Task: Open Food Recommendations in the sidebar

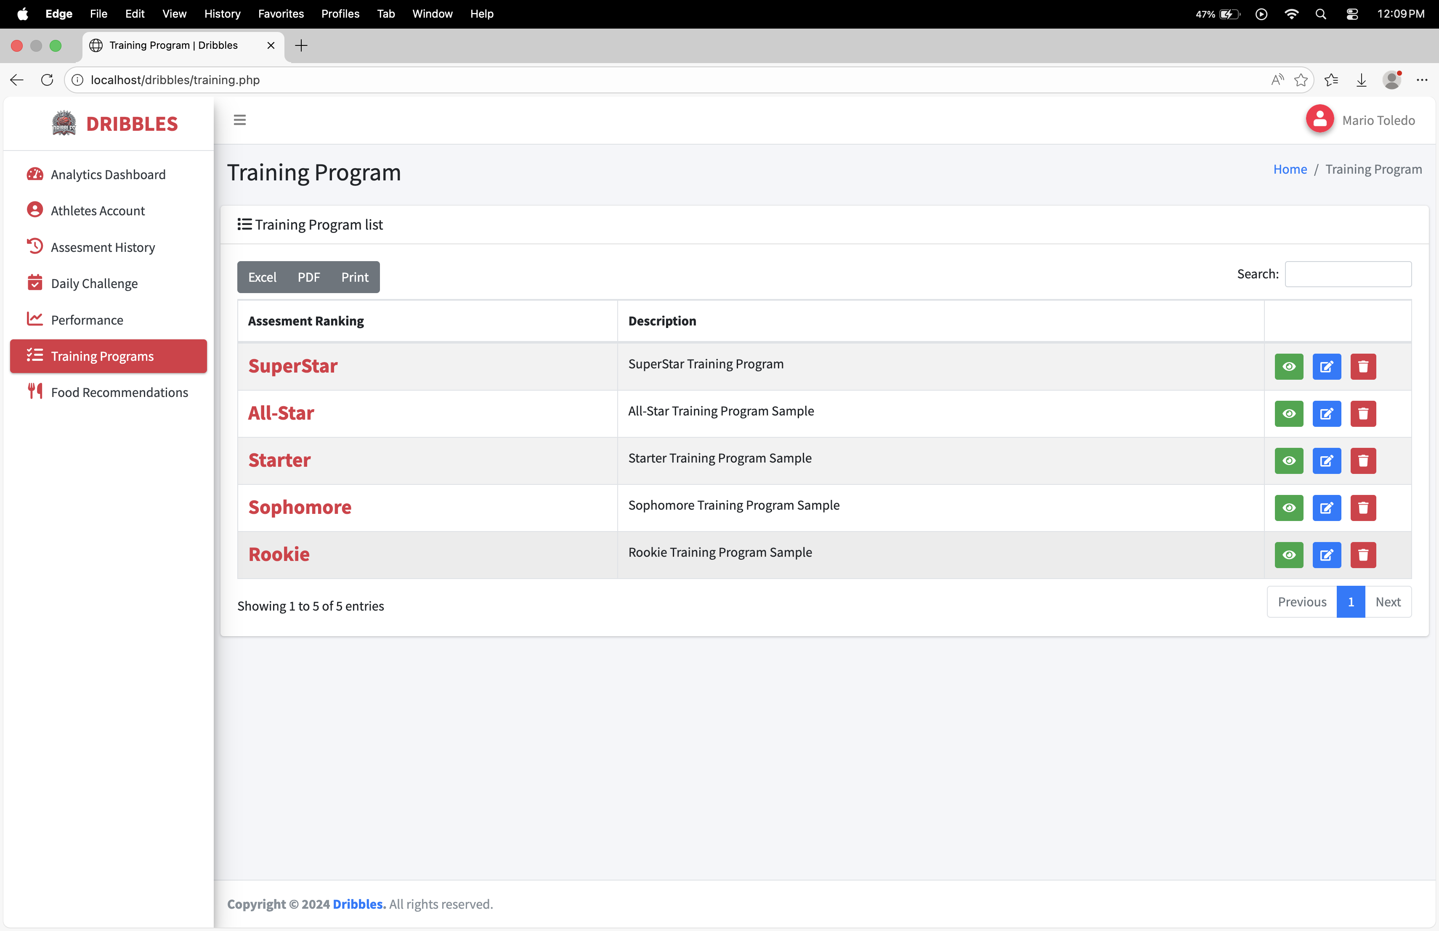Action: click(x=119, y=392)
